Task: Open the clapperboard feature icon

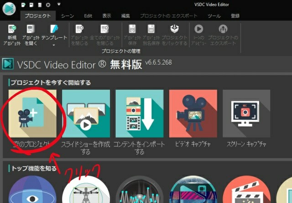Action: click(246, 189)
